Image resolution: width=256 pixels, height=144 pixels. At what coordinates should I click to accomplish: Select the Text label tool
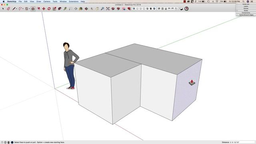tap(70, 9)
